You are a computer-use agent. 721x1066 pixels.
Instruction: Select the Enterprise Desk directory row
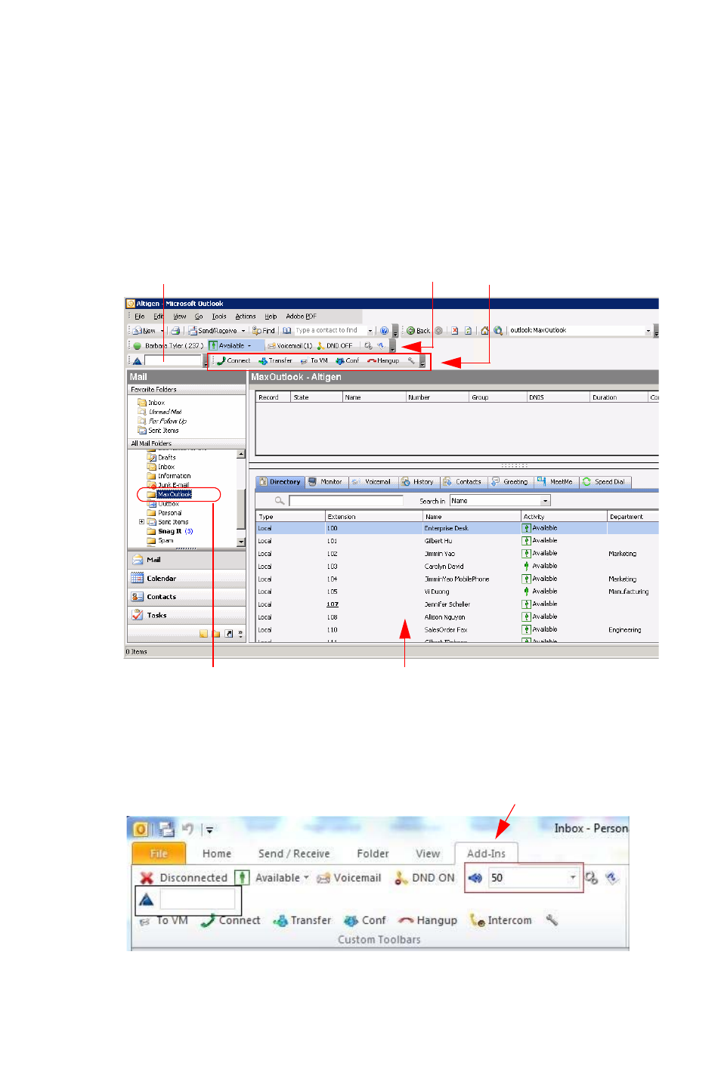pyautogui.click(x=457, y=529)
